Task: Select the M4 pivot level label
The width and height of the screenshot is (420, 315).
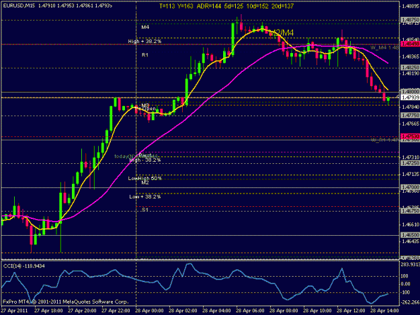Action: click(145, 27)
